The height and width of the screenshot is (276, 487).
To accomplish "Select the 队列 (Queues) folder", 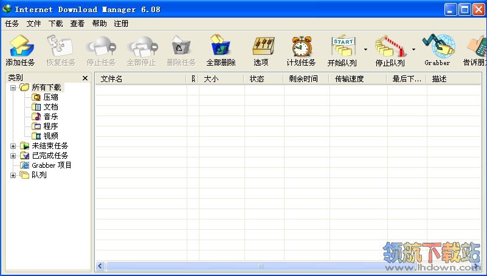I will pos(33,175).
